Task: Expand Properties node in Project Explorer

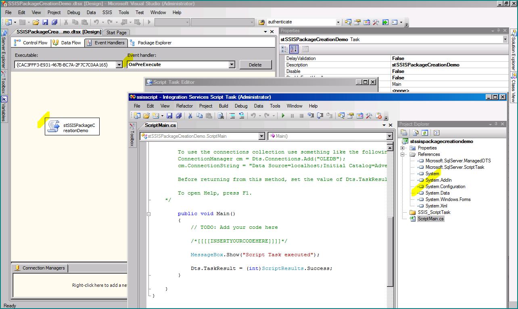Action: click(x=402, y=148)
